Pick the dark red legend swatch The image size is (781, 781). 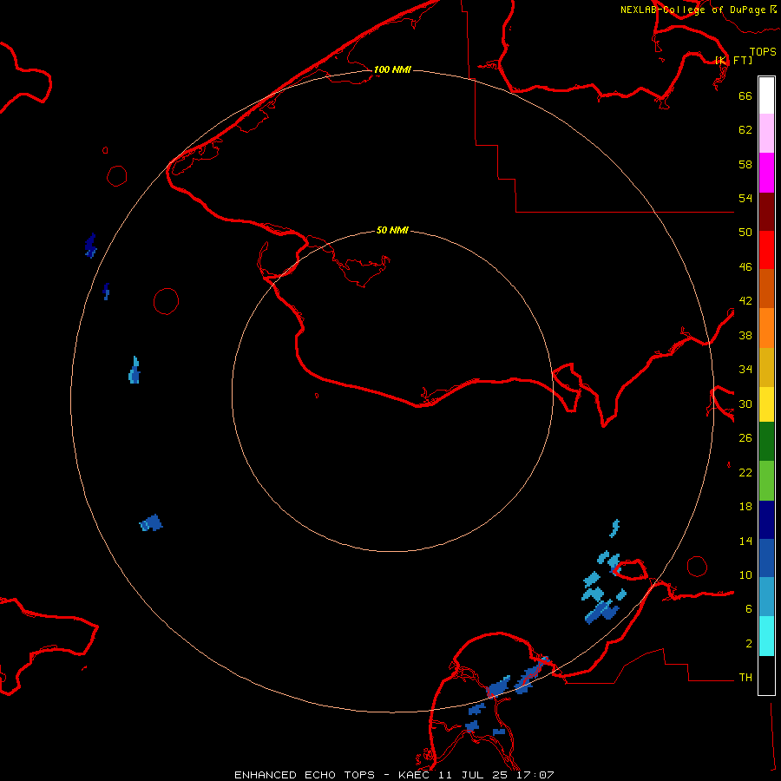[766, 211]
